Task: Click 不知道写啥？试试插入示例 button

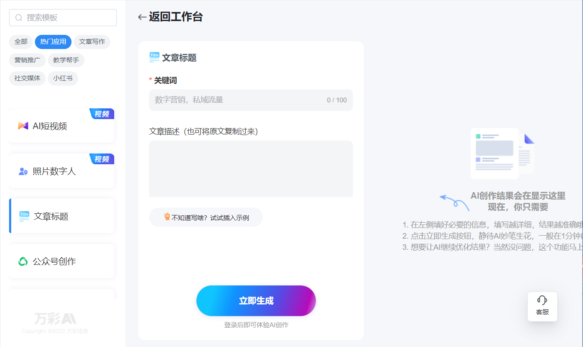Action: [206, 217]
